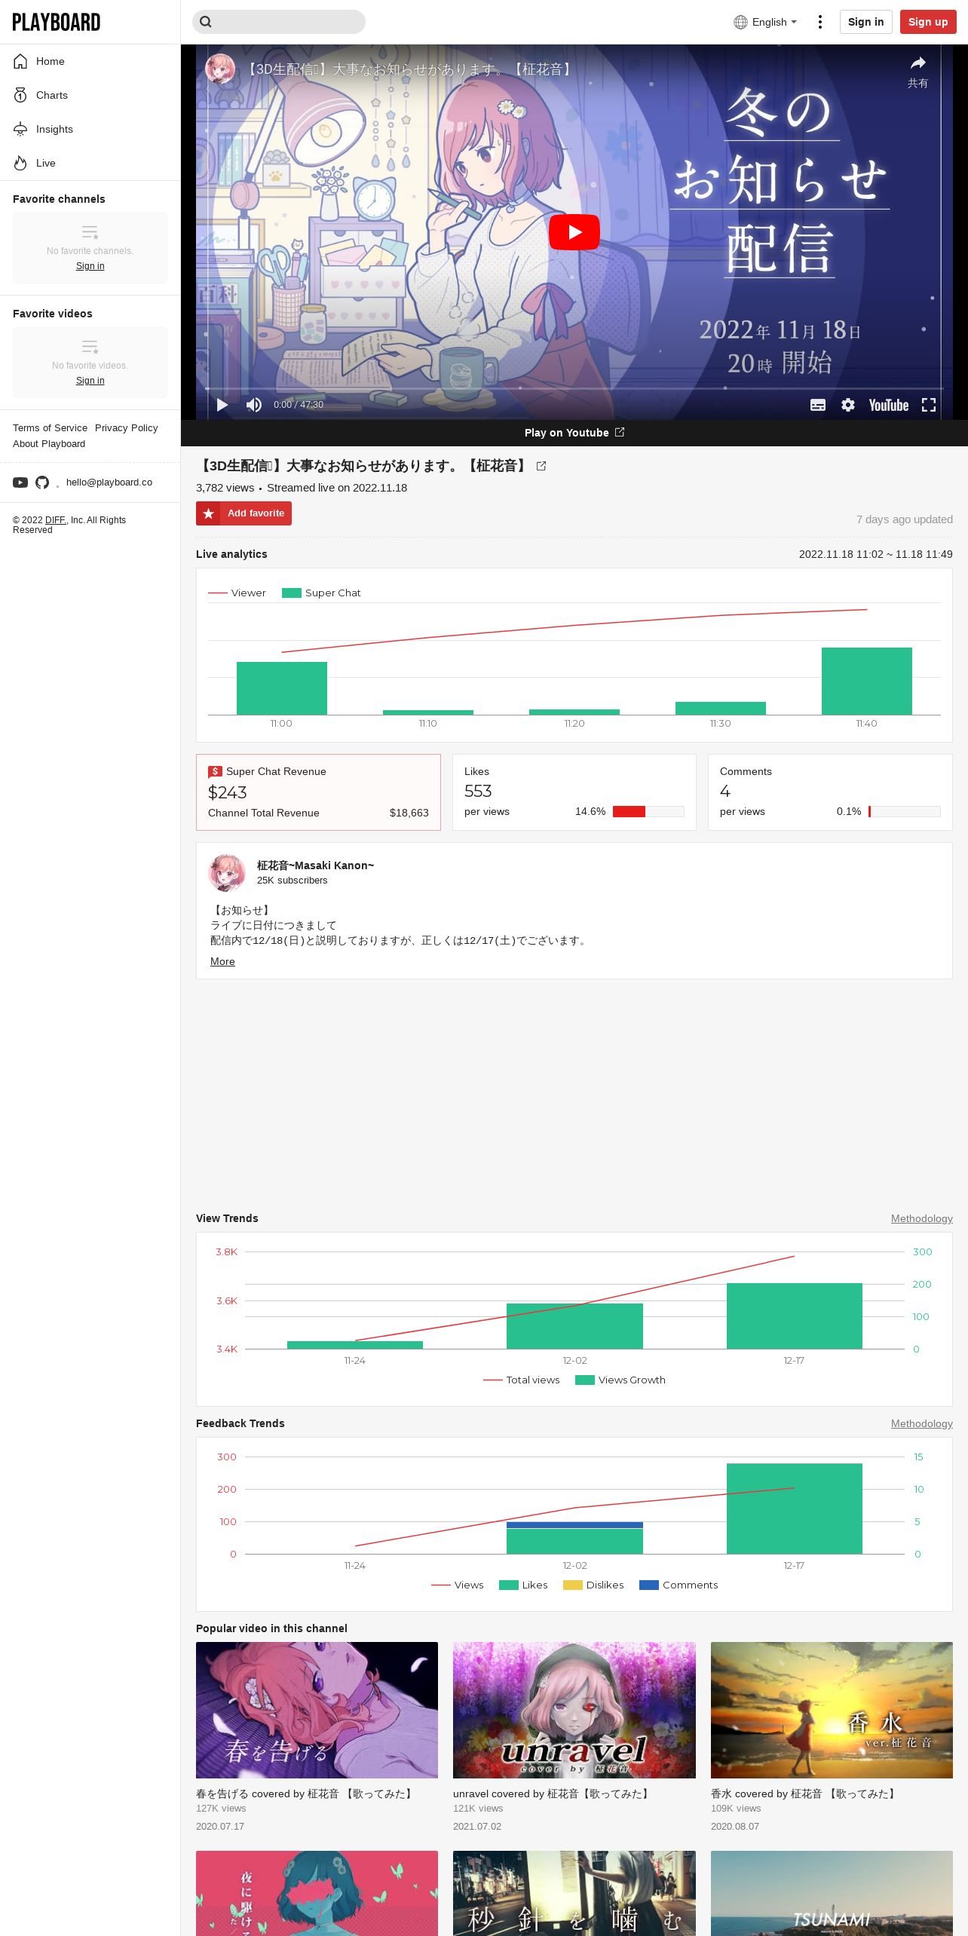Viewport: 968px width, 1936px height.
Task: Mute the video via speaker icon
Action: pyautogui.click(x=254, y=405)
